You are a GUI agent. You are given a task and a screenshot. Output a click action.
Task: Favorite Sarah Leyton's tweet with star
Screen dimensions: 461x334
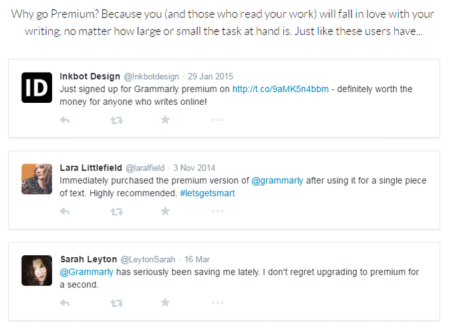(x=166, y=303)
